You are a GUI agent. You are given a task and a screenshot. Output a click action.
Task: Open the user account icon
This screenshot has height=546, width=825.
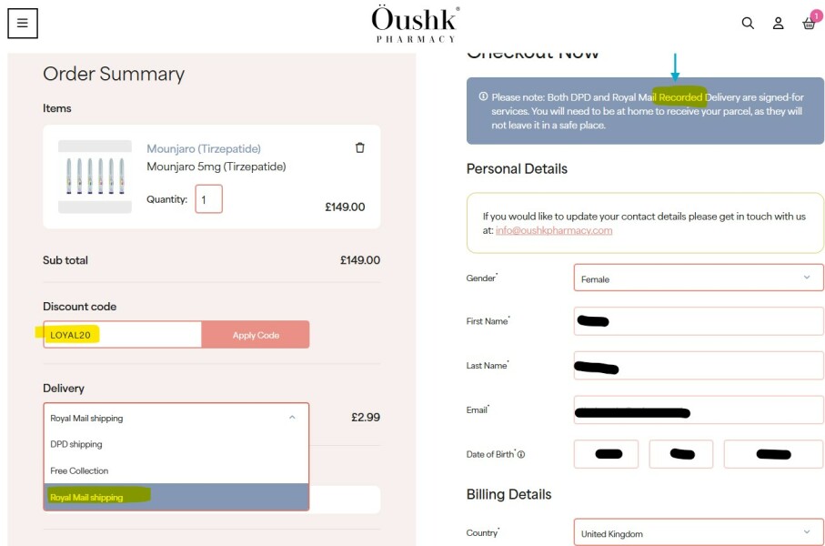pos(779,24)
